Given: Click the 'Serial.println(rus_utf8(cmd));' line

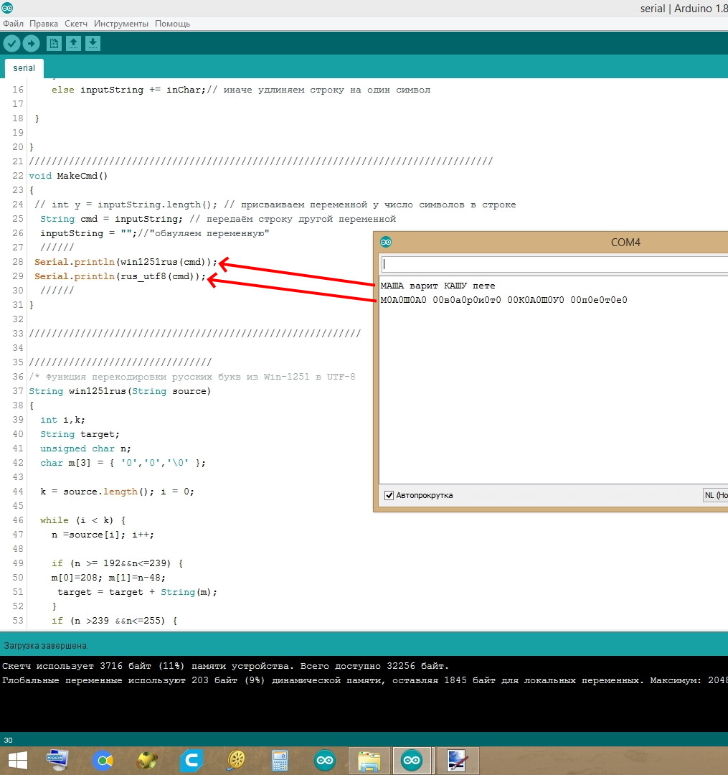Looking at the screenshot, I should (x=120, y=276).
